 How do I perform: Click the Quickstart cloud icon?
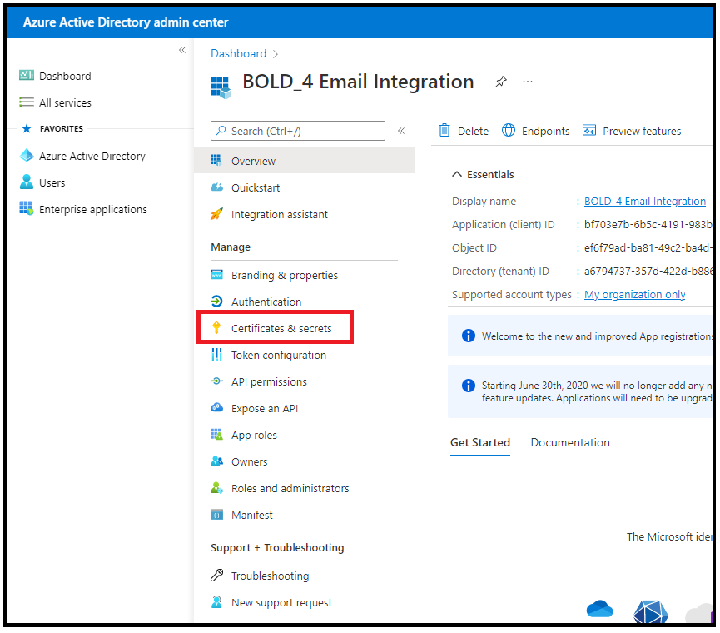(x=216, y=187)
